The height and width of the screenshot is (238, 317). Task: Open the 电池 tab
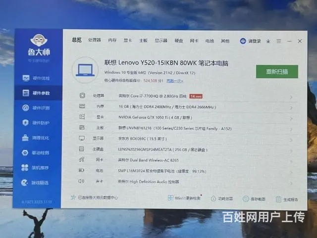(210, 41)
